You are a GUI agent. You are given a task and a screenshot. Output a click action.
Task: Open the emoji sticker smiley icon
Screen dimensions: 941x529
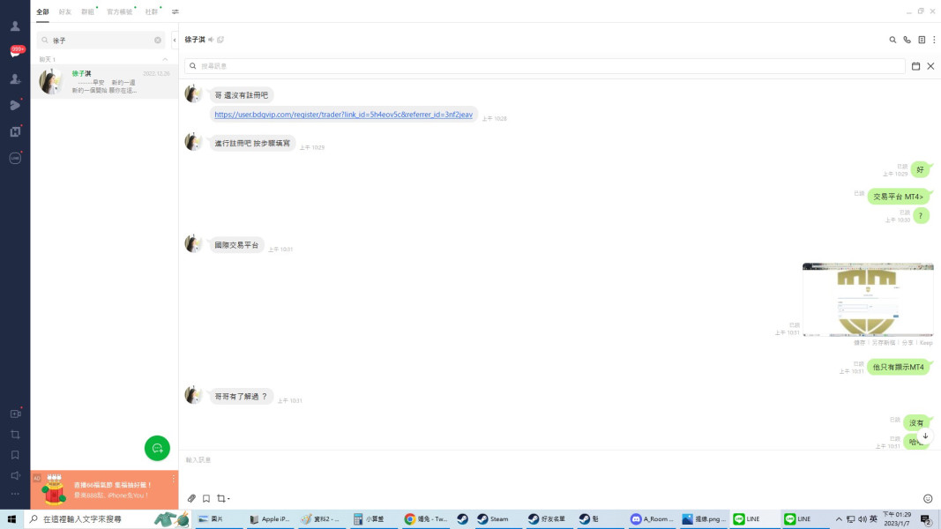[928, 498]
